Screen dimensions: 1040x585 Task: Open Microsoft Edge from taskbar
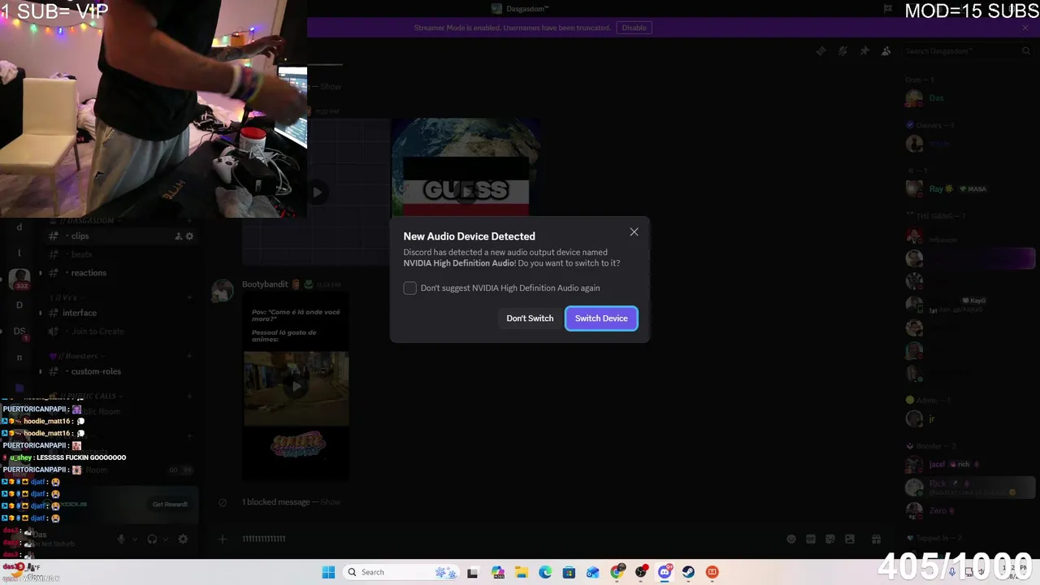coord(545,573)
